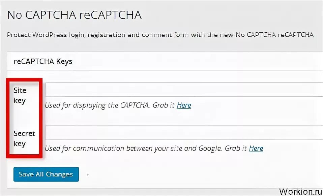
Task: Click 'Grab it' text beside Secret key link
Action: click(x=235, y=148)
